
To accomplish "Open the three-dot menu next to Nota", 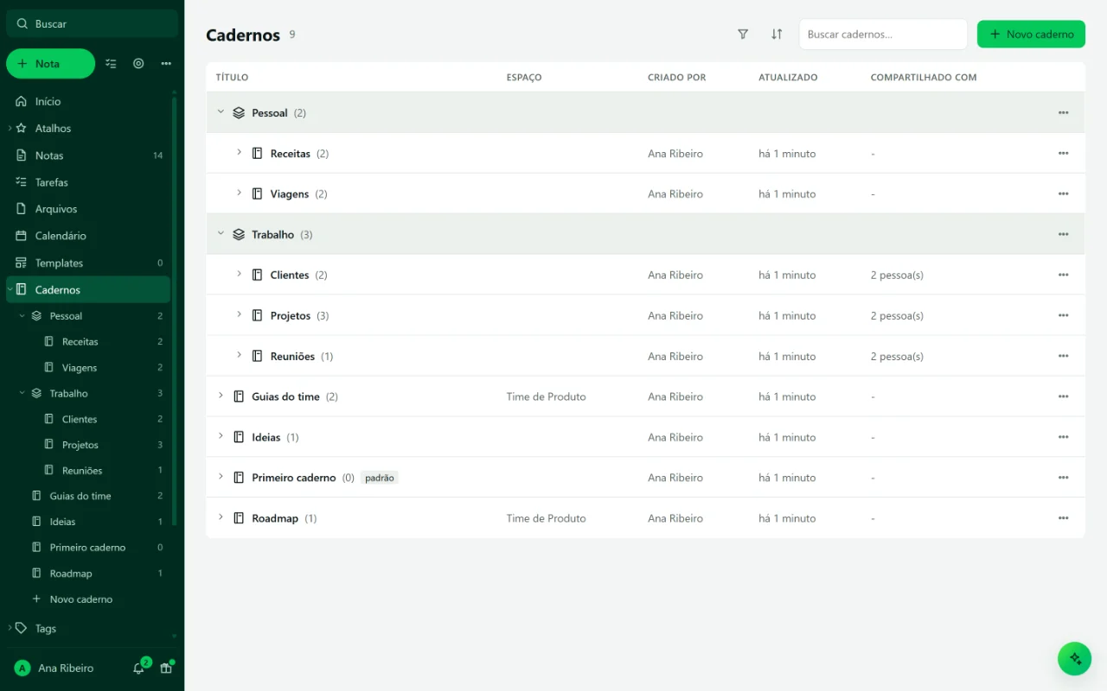I will click(x=166, y=64).
